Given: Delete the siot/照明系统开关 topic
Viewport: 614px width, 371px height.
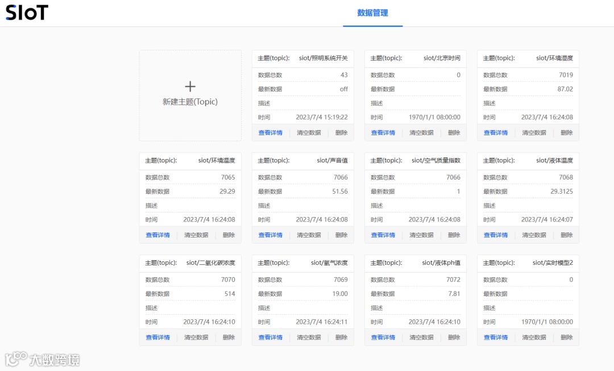Looking at the screenshot, I should pyautogui.click(x=342, y=133).
